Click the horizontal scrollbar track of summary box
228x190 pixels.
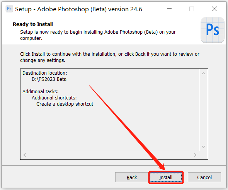[x=110, y=155]
